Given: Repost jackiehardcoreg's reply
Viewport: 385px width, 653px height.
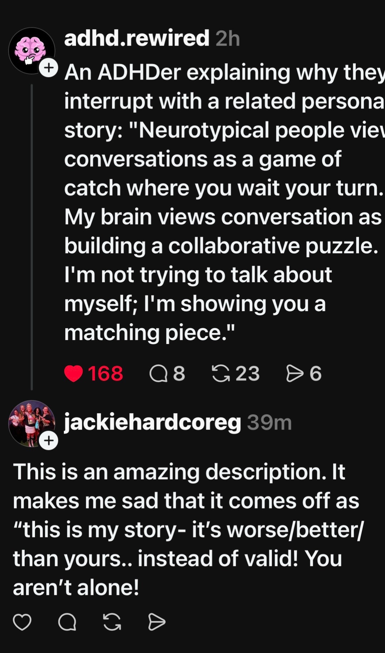Looking at the screenshot, I should pos(112,622).
